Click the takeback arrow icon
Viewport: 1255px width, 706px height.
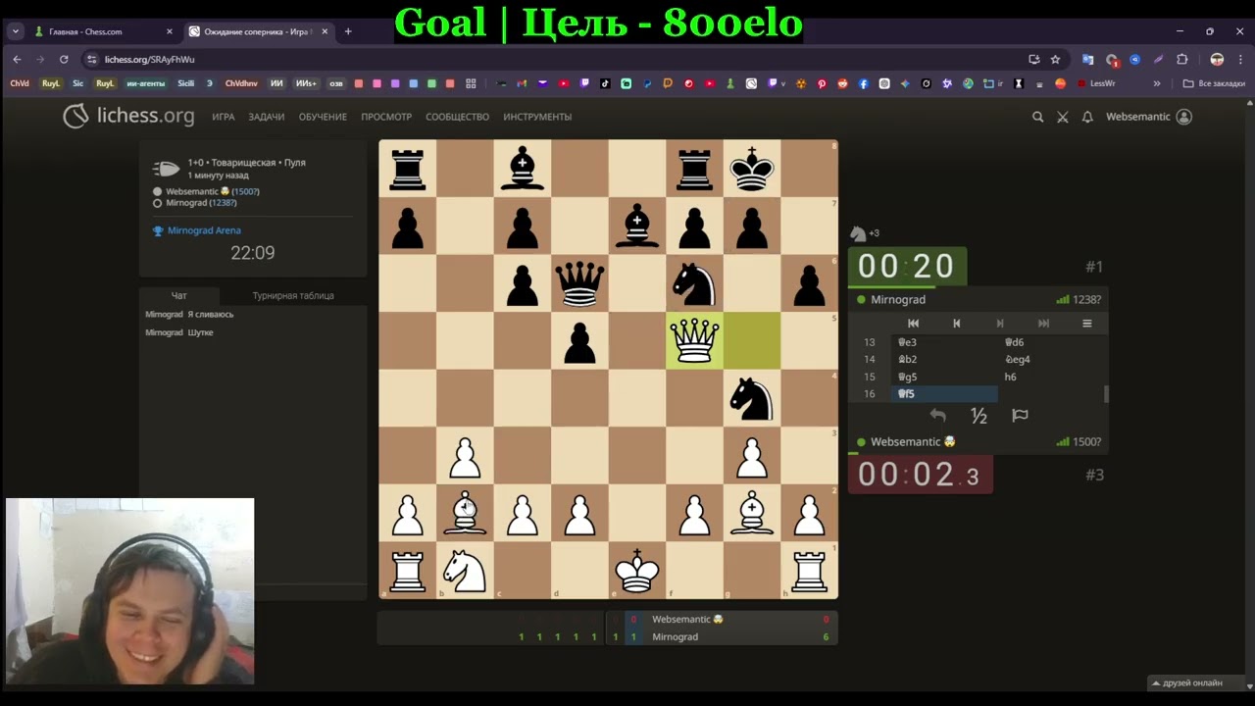(x=937, y=416)
